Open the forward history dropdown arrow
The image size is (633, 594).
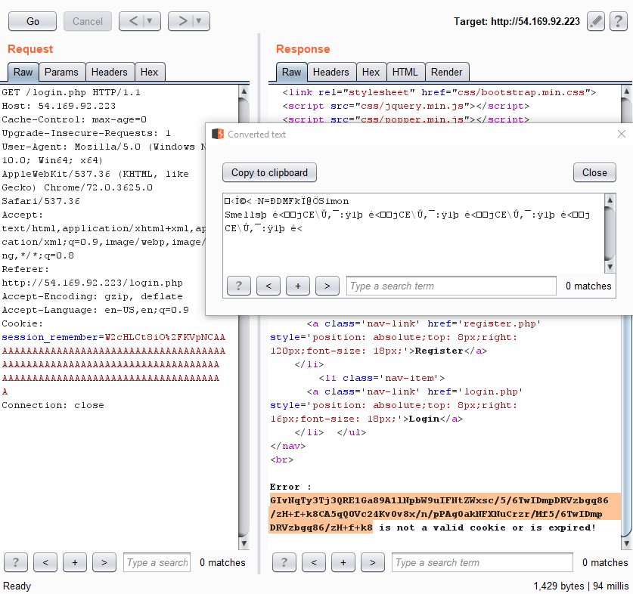199,21
